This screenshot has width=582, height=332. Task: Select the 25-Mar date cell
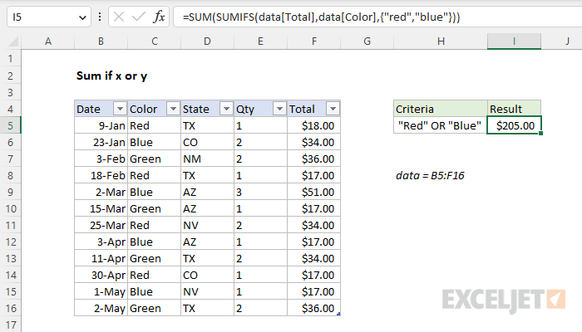pyautogui.click(x=101, y=225)
